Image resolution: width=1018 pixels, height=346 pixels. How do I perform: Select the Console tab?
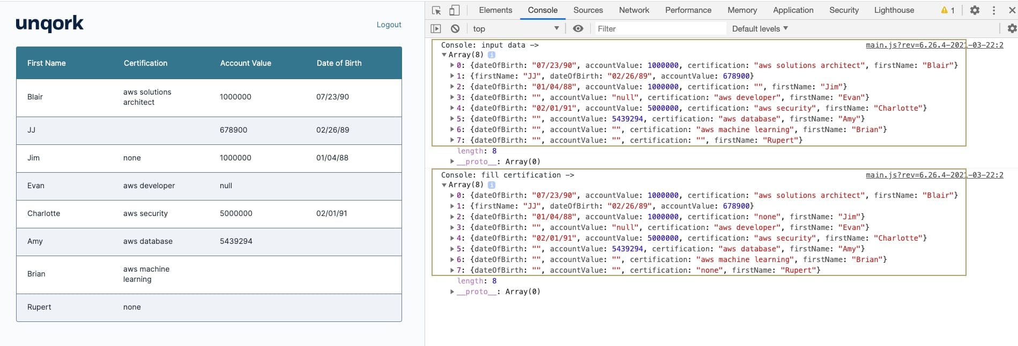(x=543, y=10)
